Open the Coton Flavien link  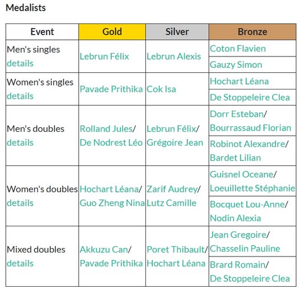[238, 48]
